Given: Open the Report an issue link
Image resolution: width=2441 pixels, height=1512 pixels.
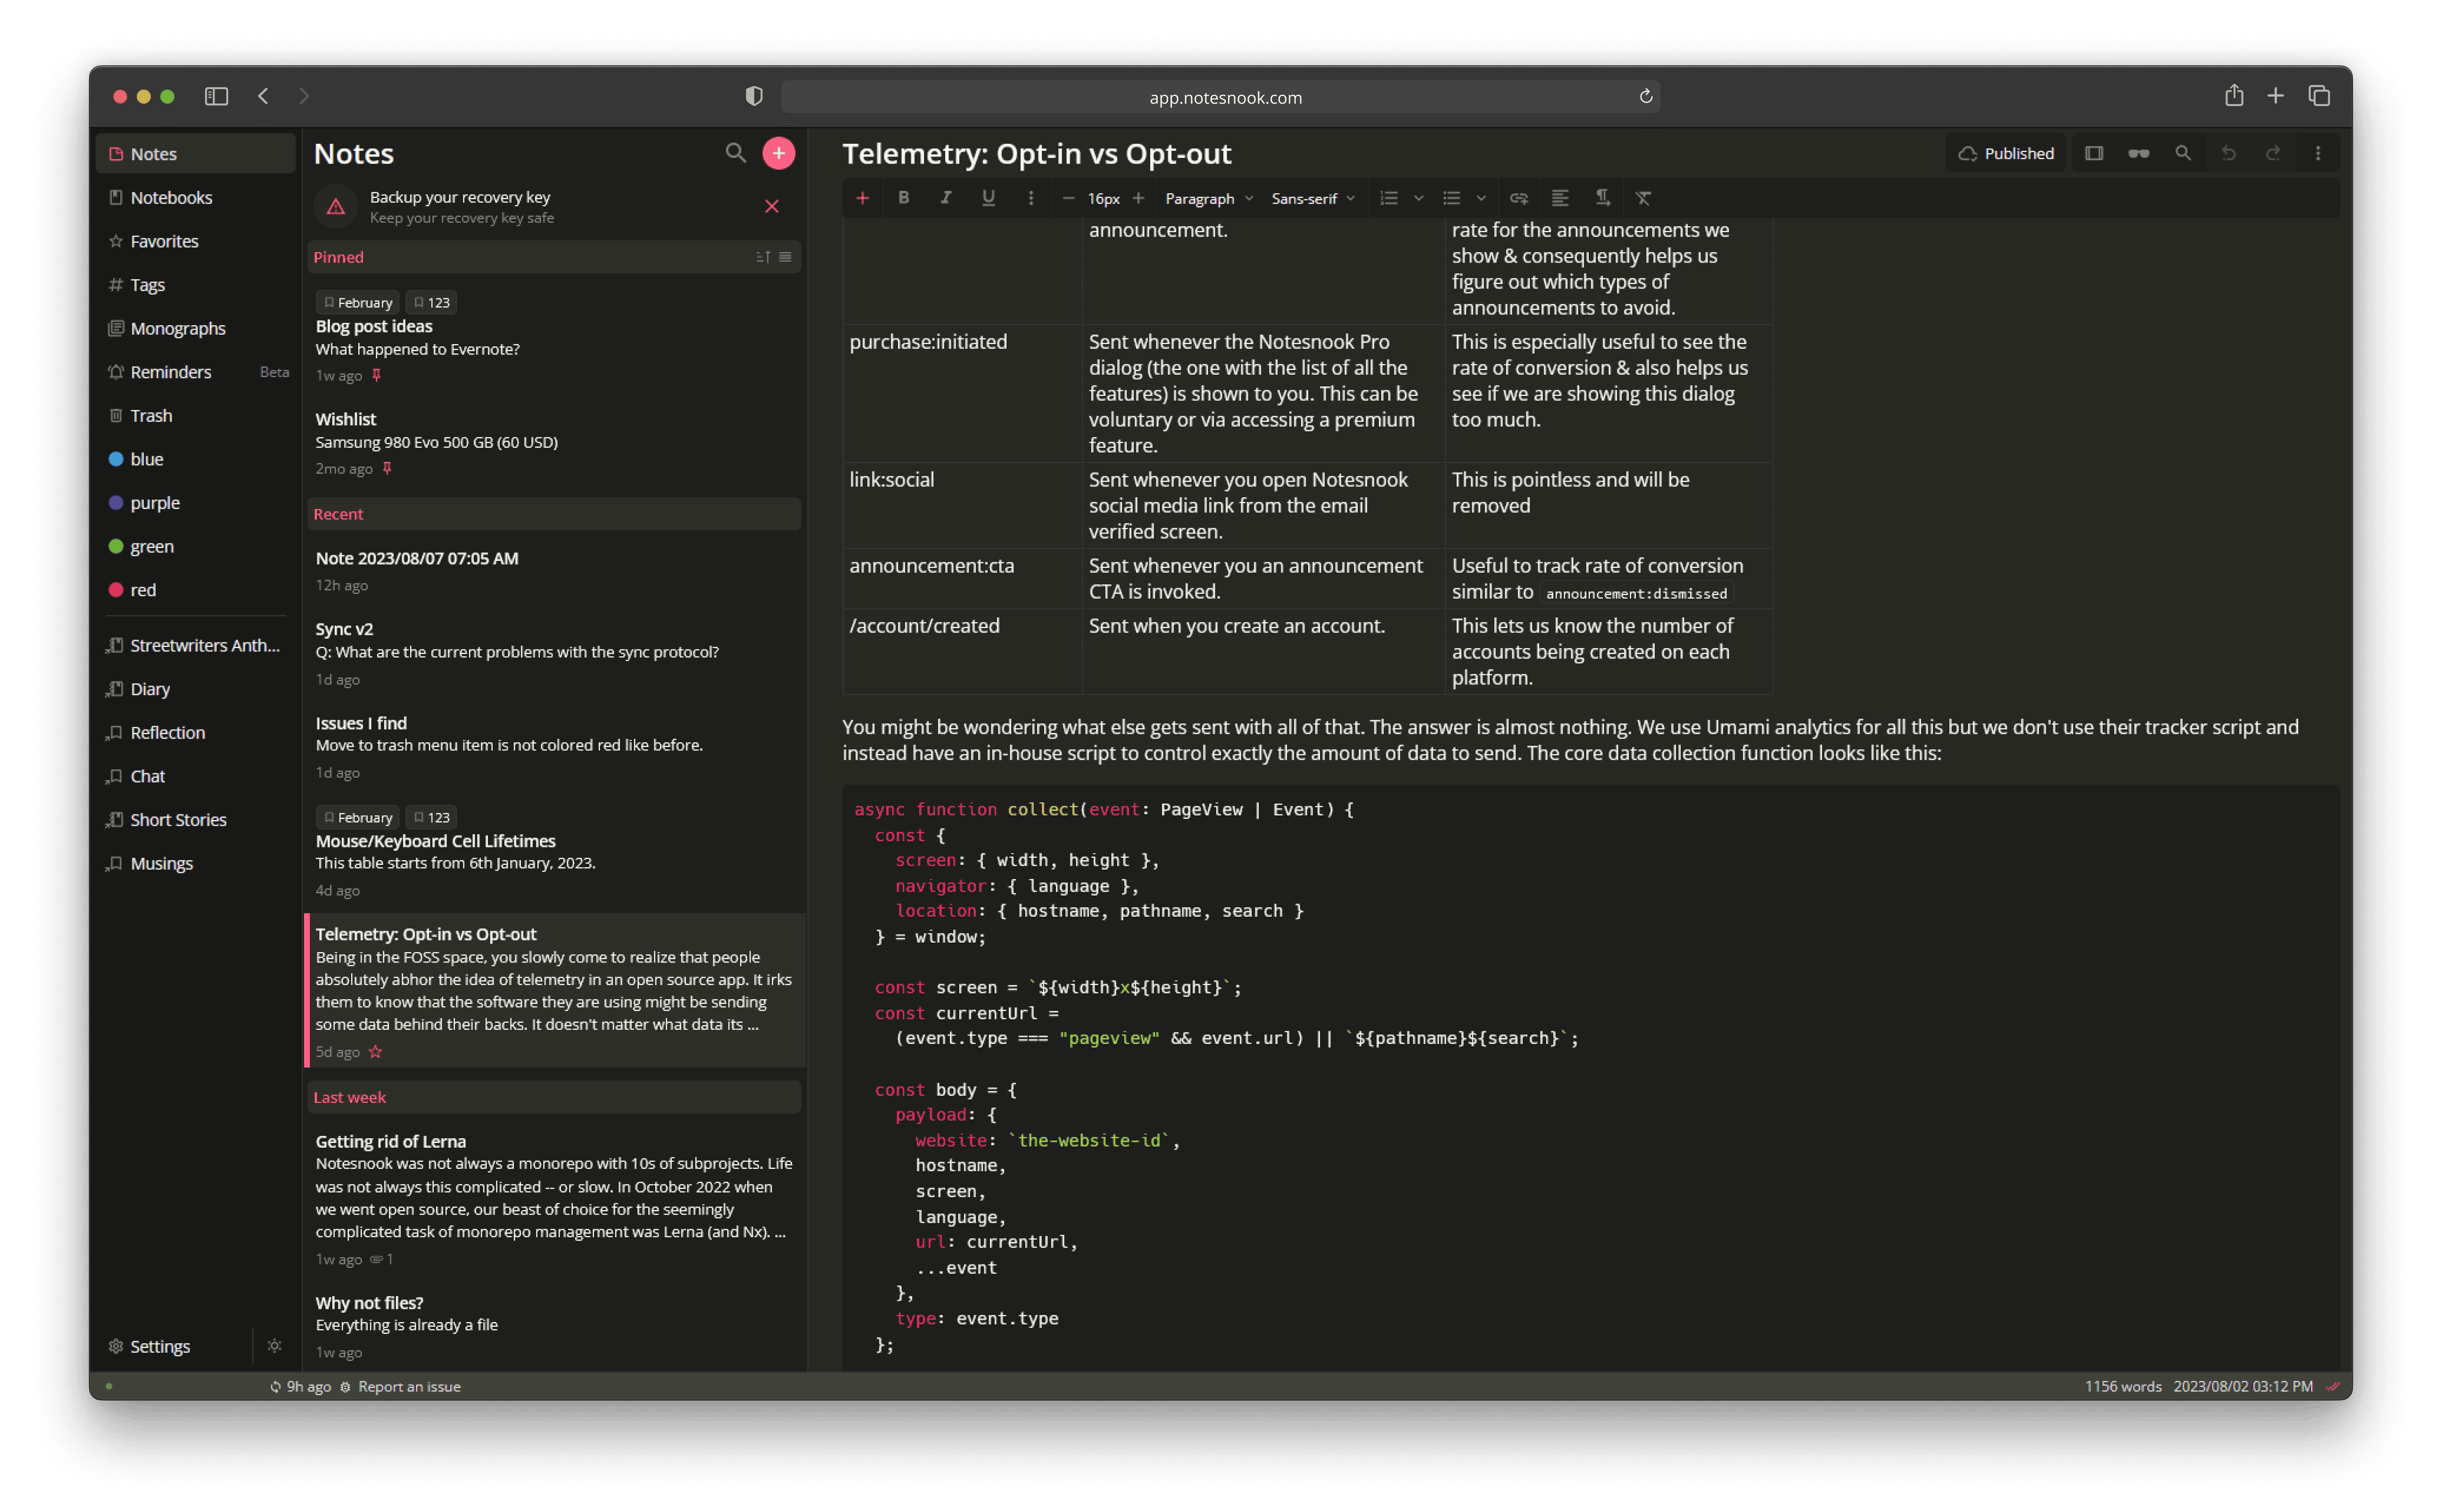Looking at the screenshot, I should click(x=410, y=1386).
